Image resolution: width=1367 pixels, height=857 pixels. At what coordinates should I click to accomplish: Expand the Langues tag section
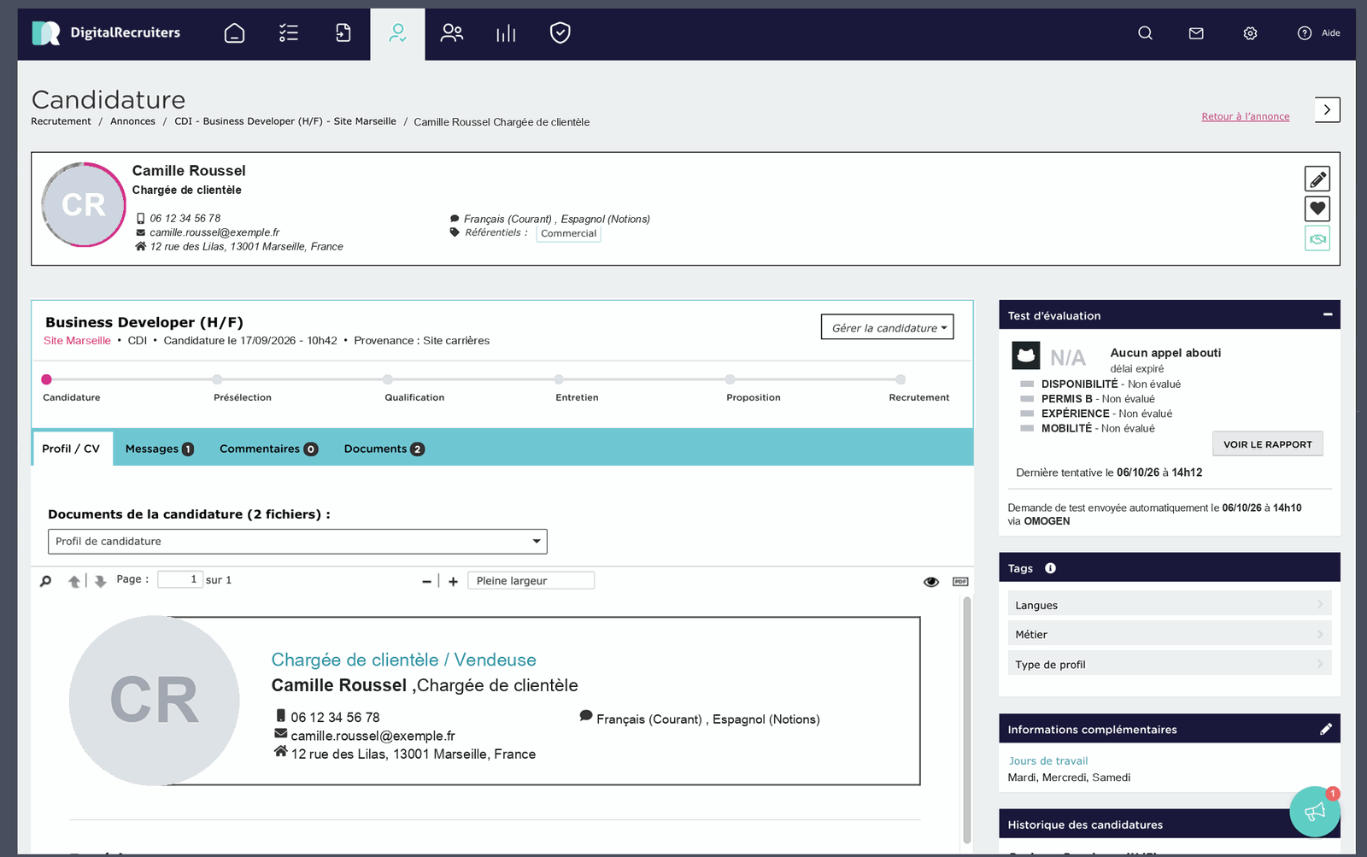pos(1169,605)
